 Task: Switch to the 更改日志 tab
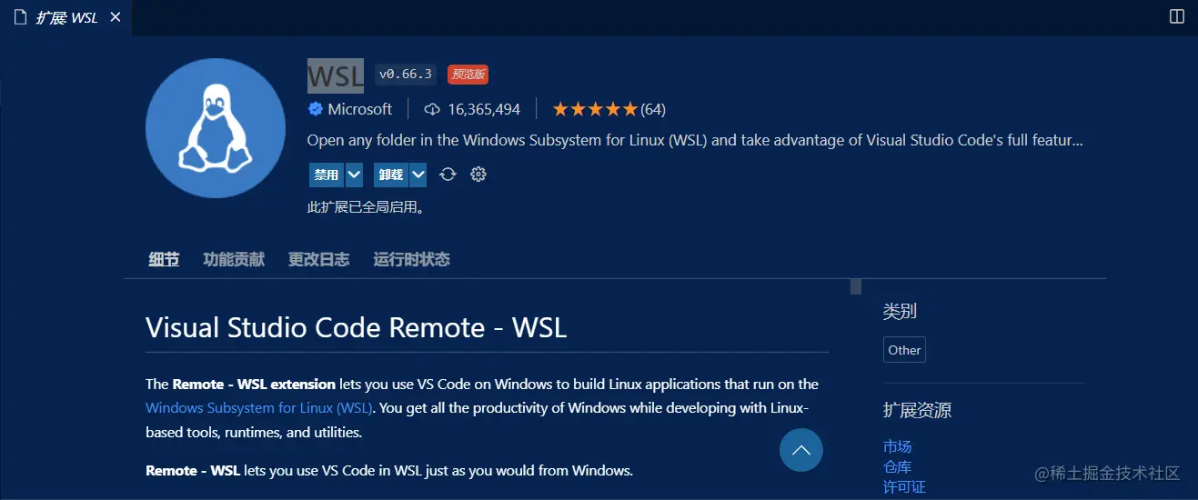[x=318, y=259]
